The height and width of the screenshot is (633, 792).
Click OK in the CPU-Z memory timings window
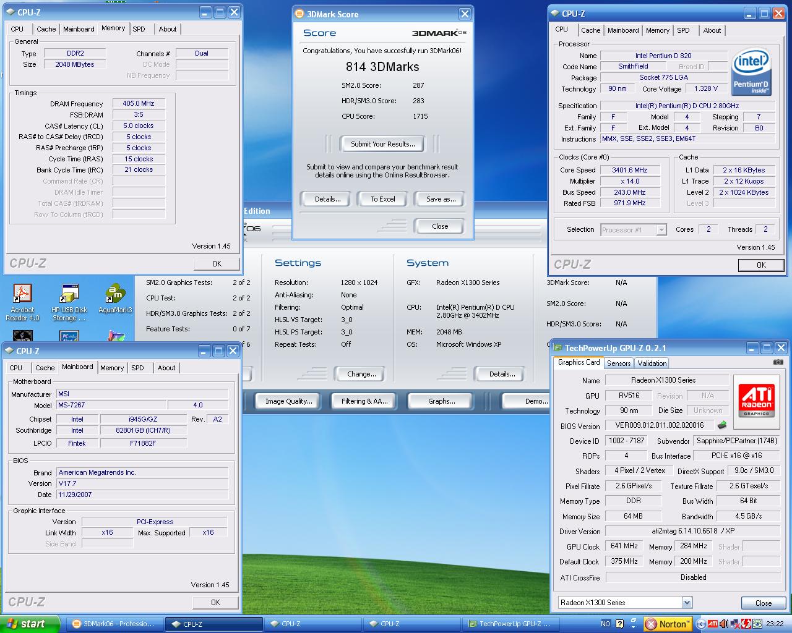click(x=217, y=263)
